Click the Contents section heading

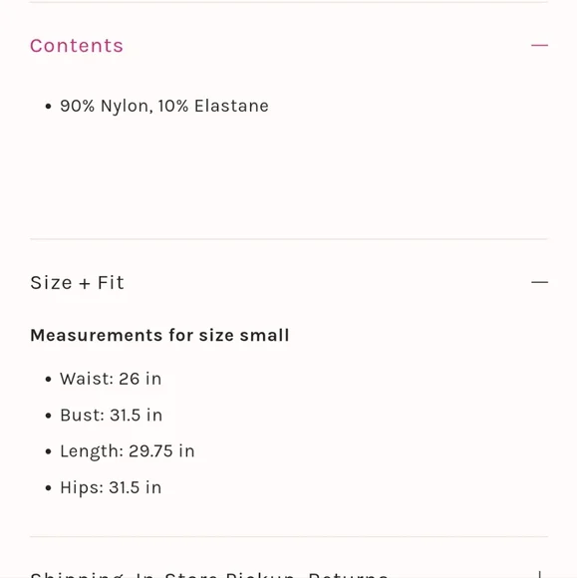[x=77, y=46]
